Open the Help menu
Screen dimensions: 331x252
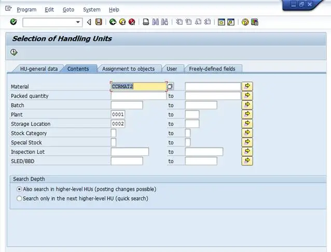114,9
